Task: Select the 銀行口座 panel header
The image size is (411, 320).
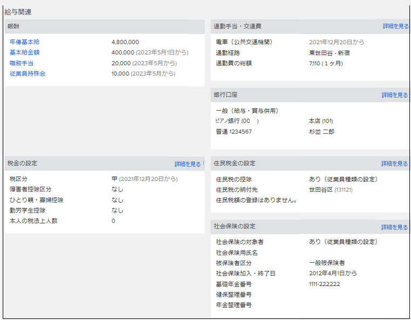Action: tap(225, 95)
